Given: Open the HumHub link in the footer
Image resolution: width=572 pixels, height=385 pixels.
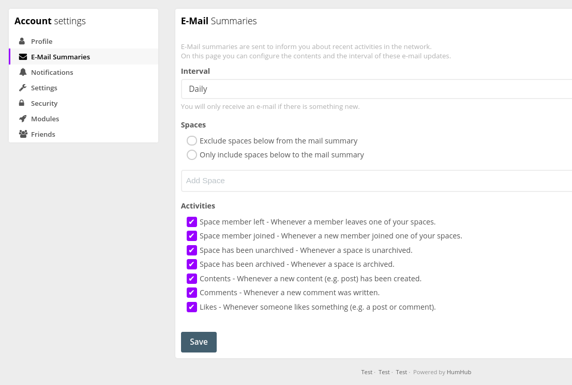Looking at the screenshot, I should click(x=459, y=372).
